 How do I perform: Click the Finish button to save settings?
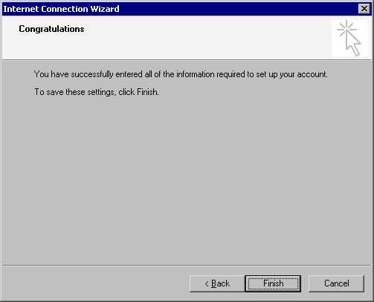[273, 283]
